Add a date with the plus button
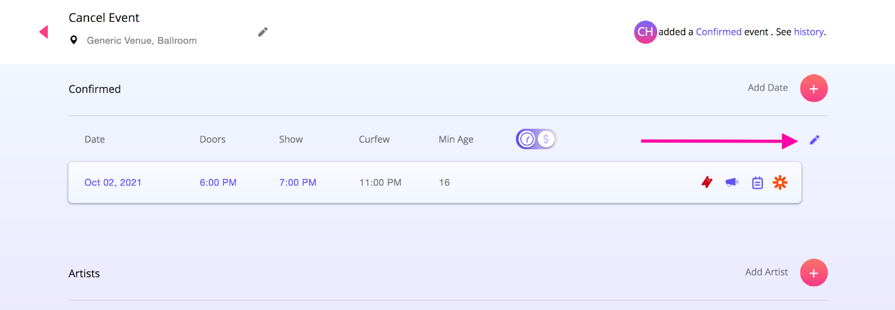 pyautogui.click(x=813, y=88)
